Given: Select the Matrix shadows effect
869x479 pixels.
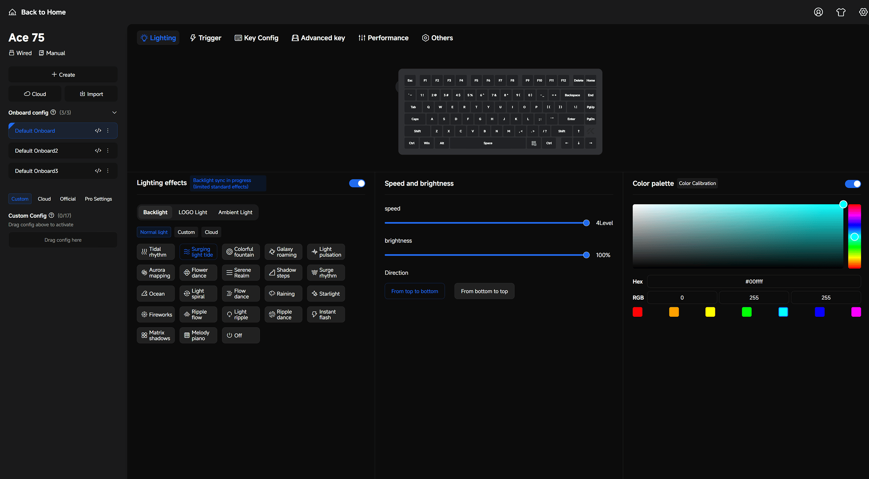Looking at the screenshot, I should (156, 335).
